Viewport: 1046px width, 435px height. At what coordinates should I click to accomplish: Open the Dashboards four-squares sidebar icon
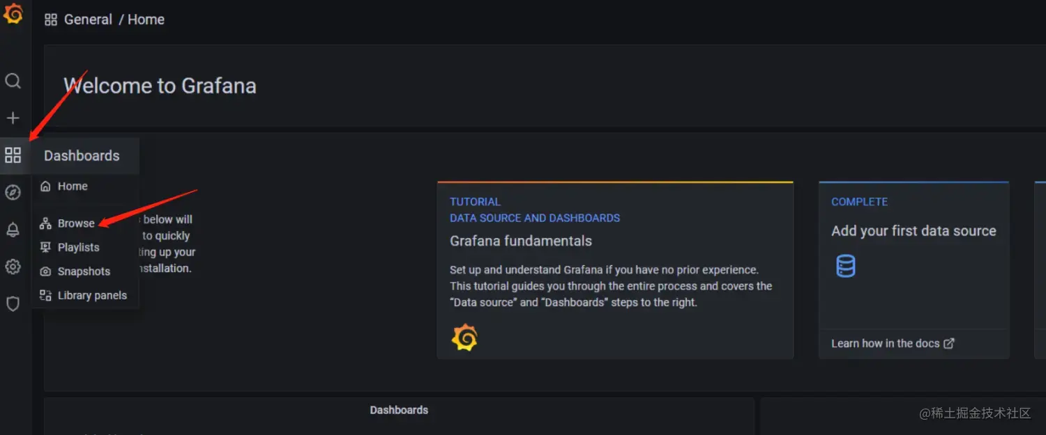[x=13, y=155]
